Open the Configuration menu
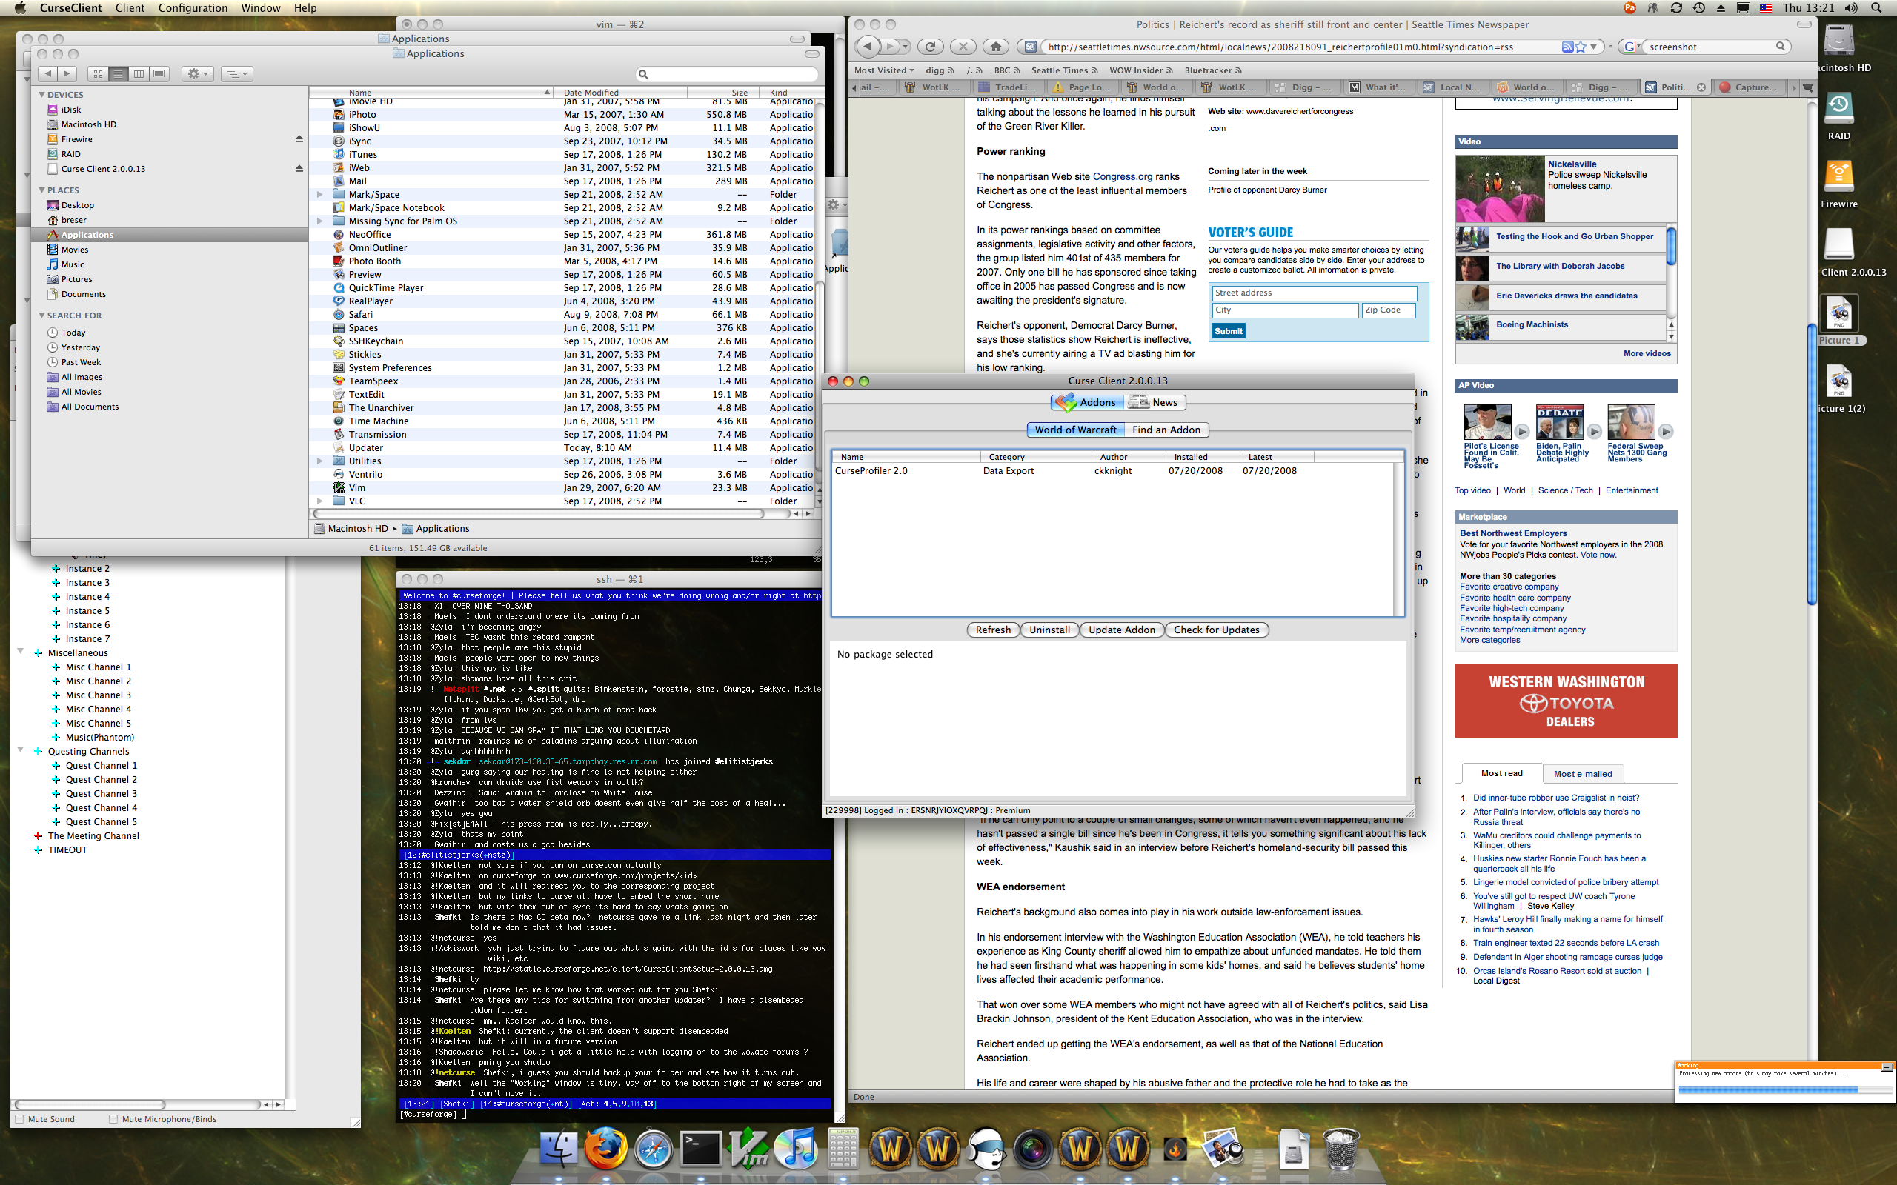Image resolution: width=1897 pixels, height=1185 pixels. pos(193,8)
